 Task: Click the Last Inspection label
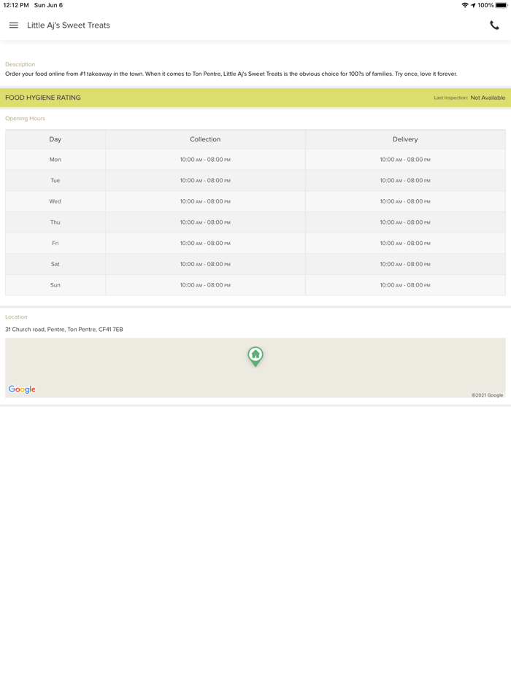point(450,98)
